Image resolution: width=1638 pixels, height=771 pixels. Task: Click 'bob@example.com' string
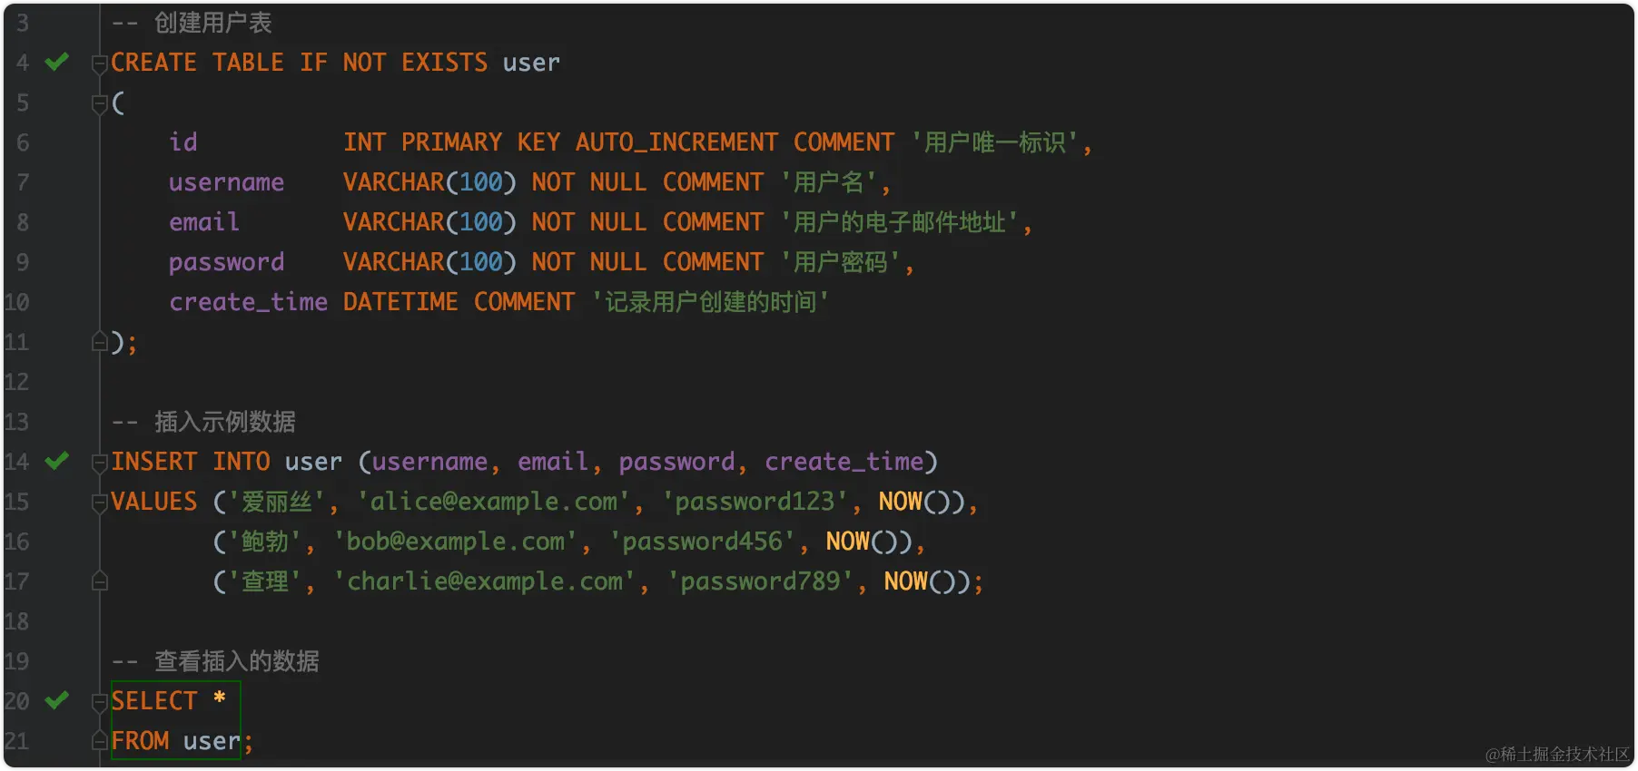(455, 542)
